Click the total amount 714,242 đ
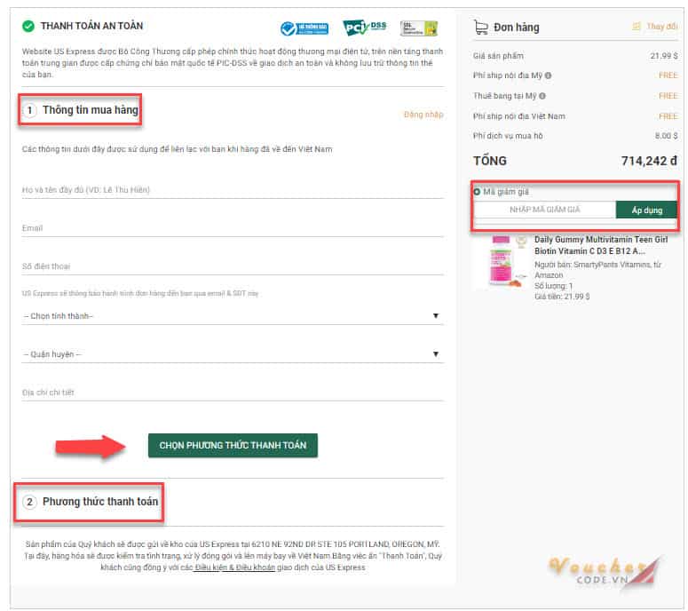Viewport: 688px width, 611px height. coord(649,161)
